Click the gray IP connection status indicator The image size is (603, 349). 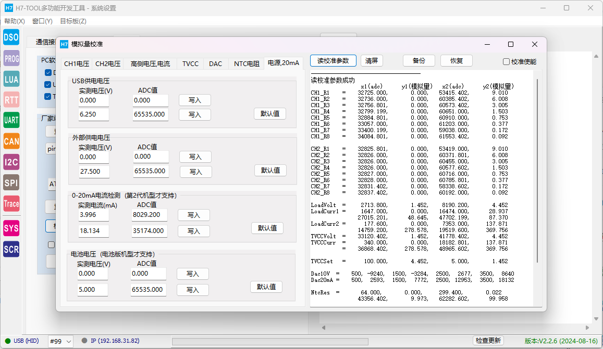pyautogui.click(x=84, y=341)
